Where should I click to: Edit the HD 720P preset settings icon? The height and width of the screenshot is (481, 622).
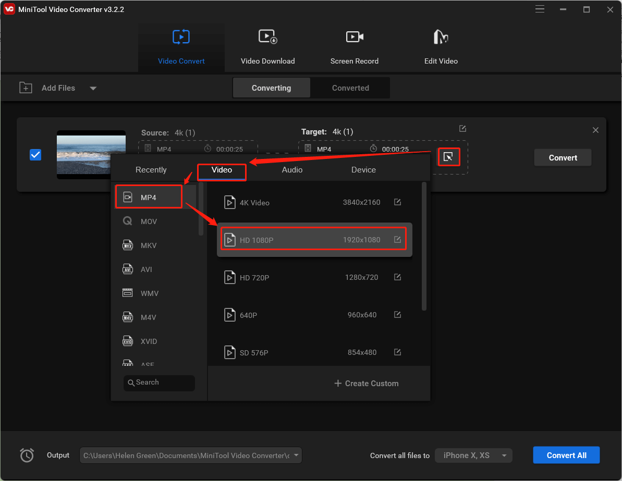[x=397, y=277]
